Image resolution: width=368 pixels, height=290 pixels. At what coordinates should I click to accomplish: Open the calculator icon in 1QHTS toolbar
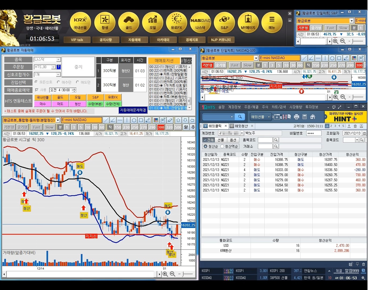(305, 117)
